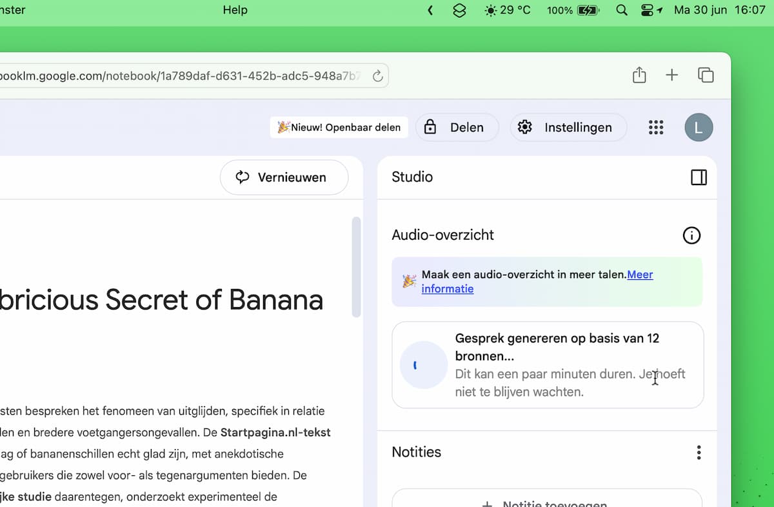The width and height of the screenshot is (774, 507).
Task: Show the Safari tab overview
Action: [x=706, y=75]
